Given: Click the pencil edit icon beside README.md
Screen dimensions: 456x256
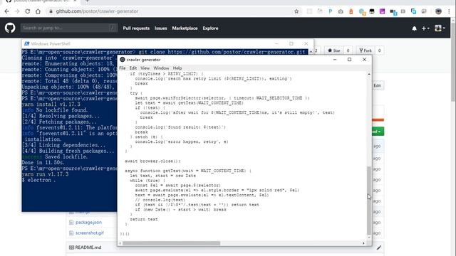Looking at the screenshot, I should (378, 247).
